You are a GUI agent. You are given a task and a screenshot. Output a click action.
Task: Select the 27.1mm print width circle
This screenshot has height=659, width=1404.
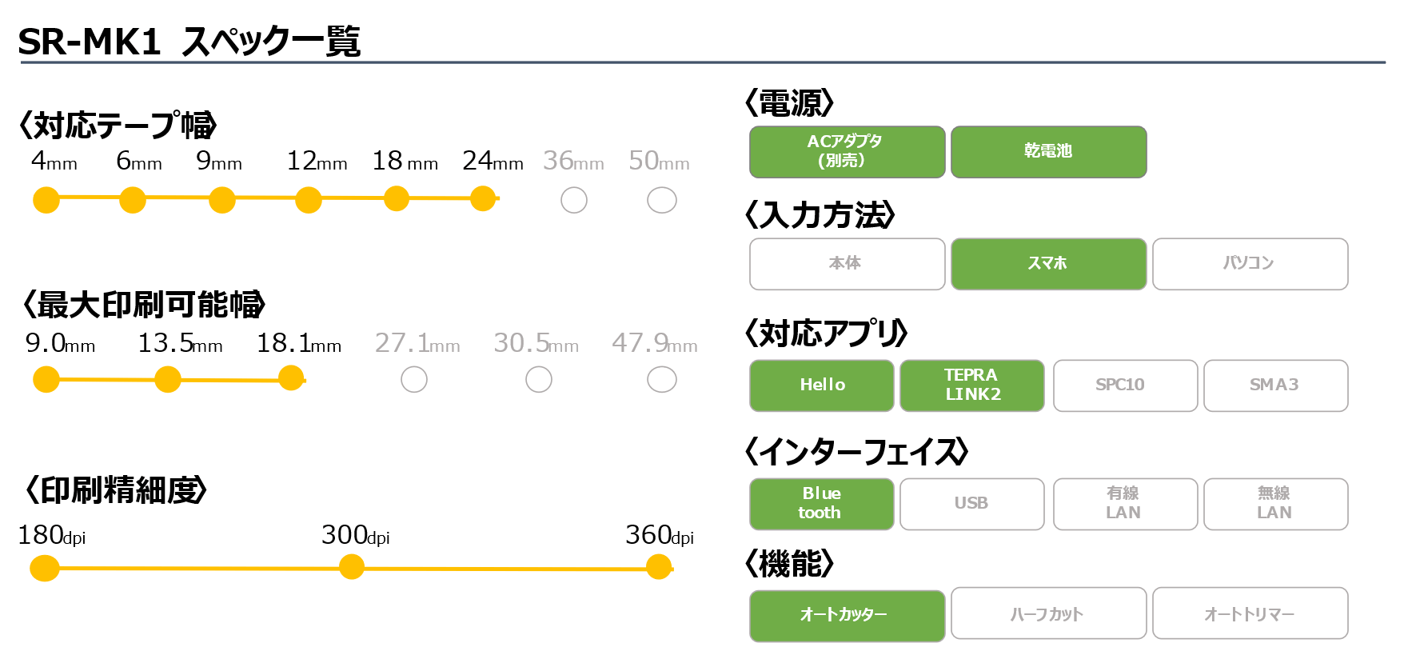[x=414, y=379]
